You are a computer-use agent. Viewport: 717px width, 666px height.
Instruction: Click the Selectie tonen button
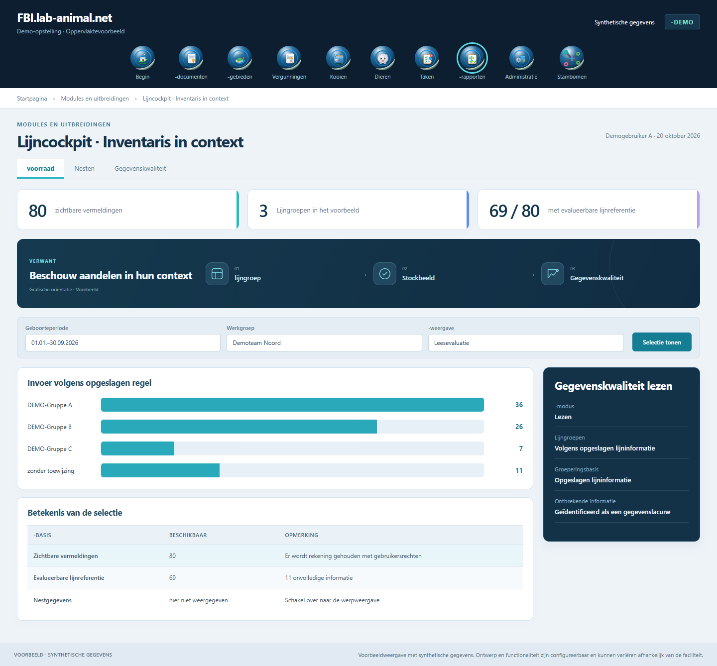click(x=662, y=342)
